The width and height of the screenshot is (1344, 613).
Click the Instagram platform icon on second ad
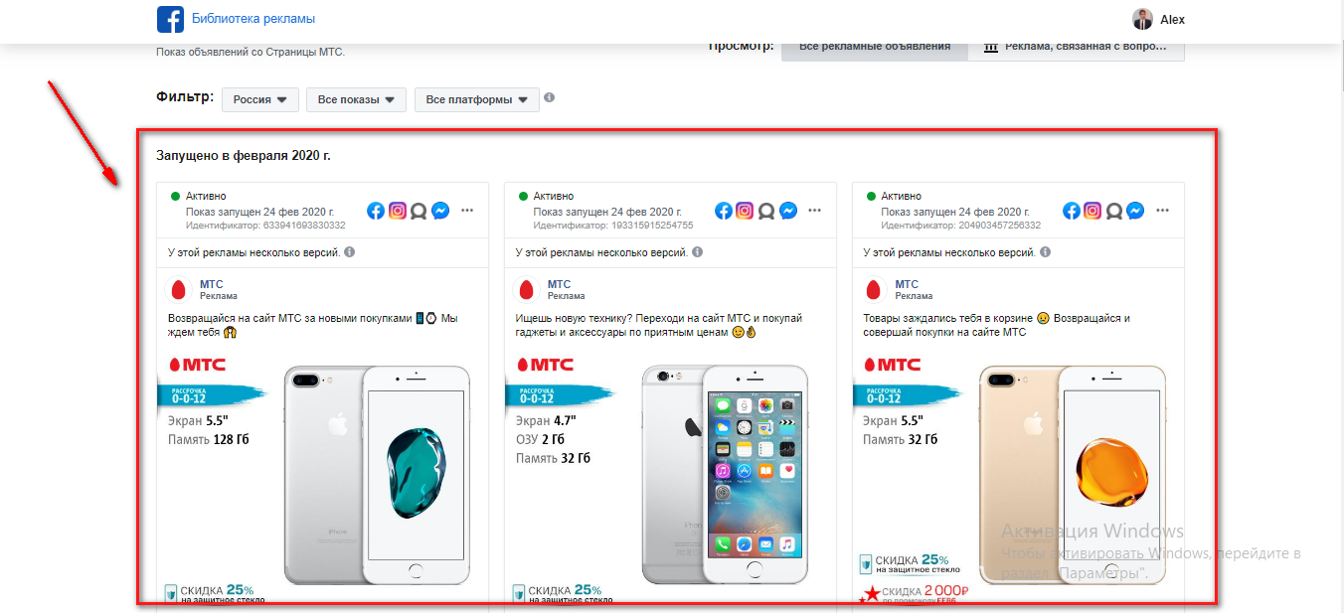click(746, 211)
